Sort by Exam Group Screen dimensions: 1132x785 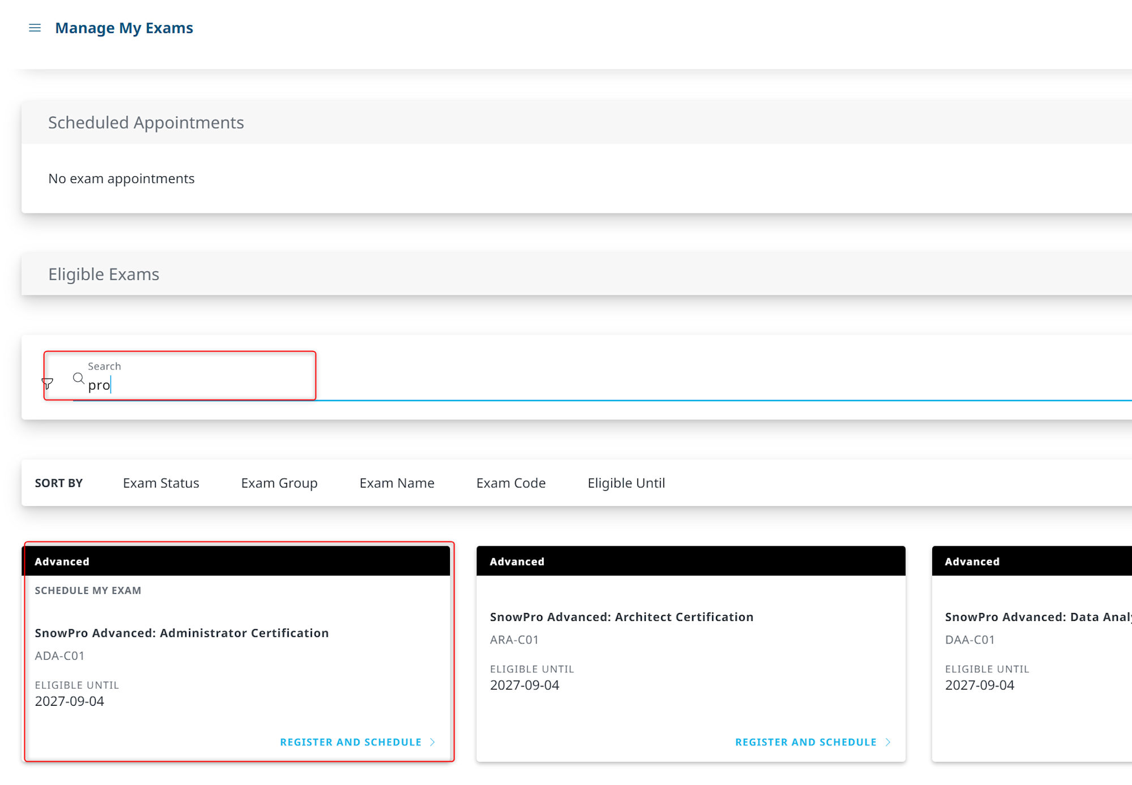[x=279, y=483]
